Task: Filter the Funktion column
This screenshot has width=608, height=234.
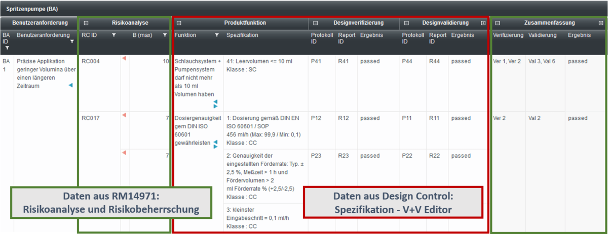Action: point(217,35)
